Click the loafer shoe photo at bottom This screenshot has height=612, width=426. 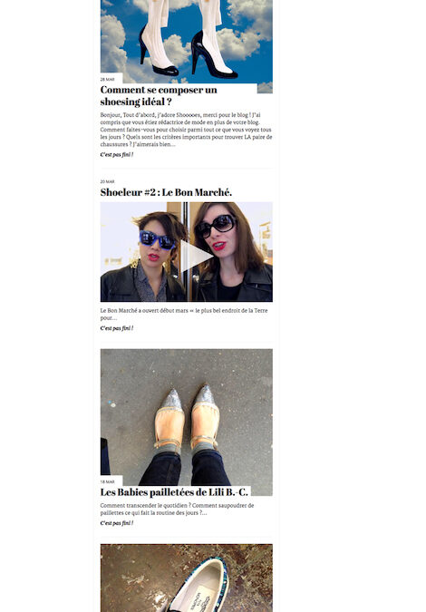coord(187,578)
